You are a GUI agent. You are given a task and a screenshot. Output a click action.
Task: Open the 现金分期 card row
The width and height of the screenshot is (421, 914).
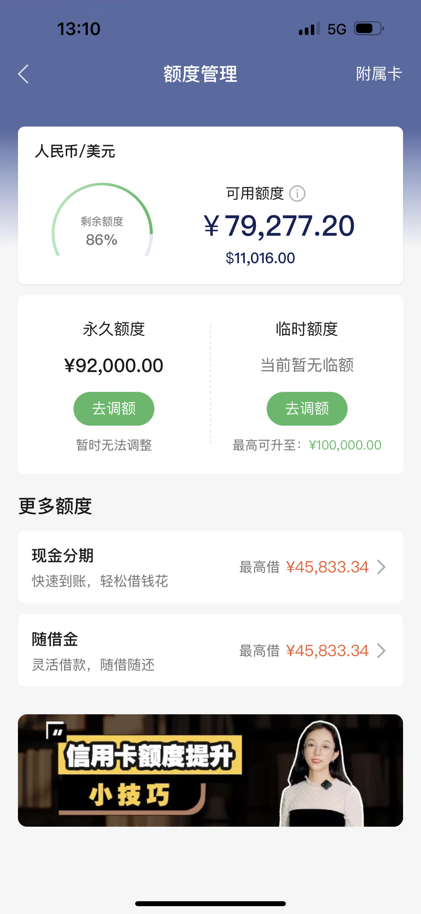(210, 567)
